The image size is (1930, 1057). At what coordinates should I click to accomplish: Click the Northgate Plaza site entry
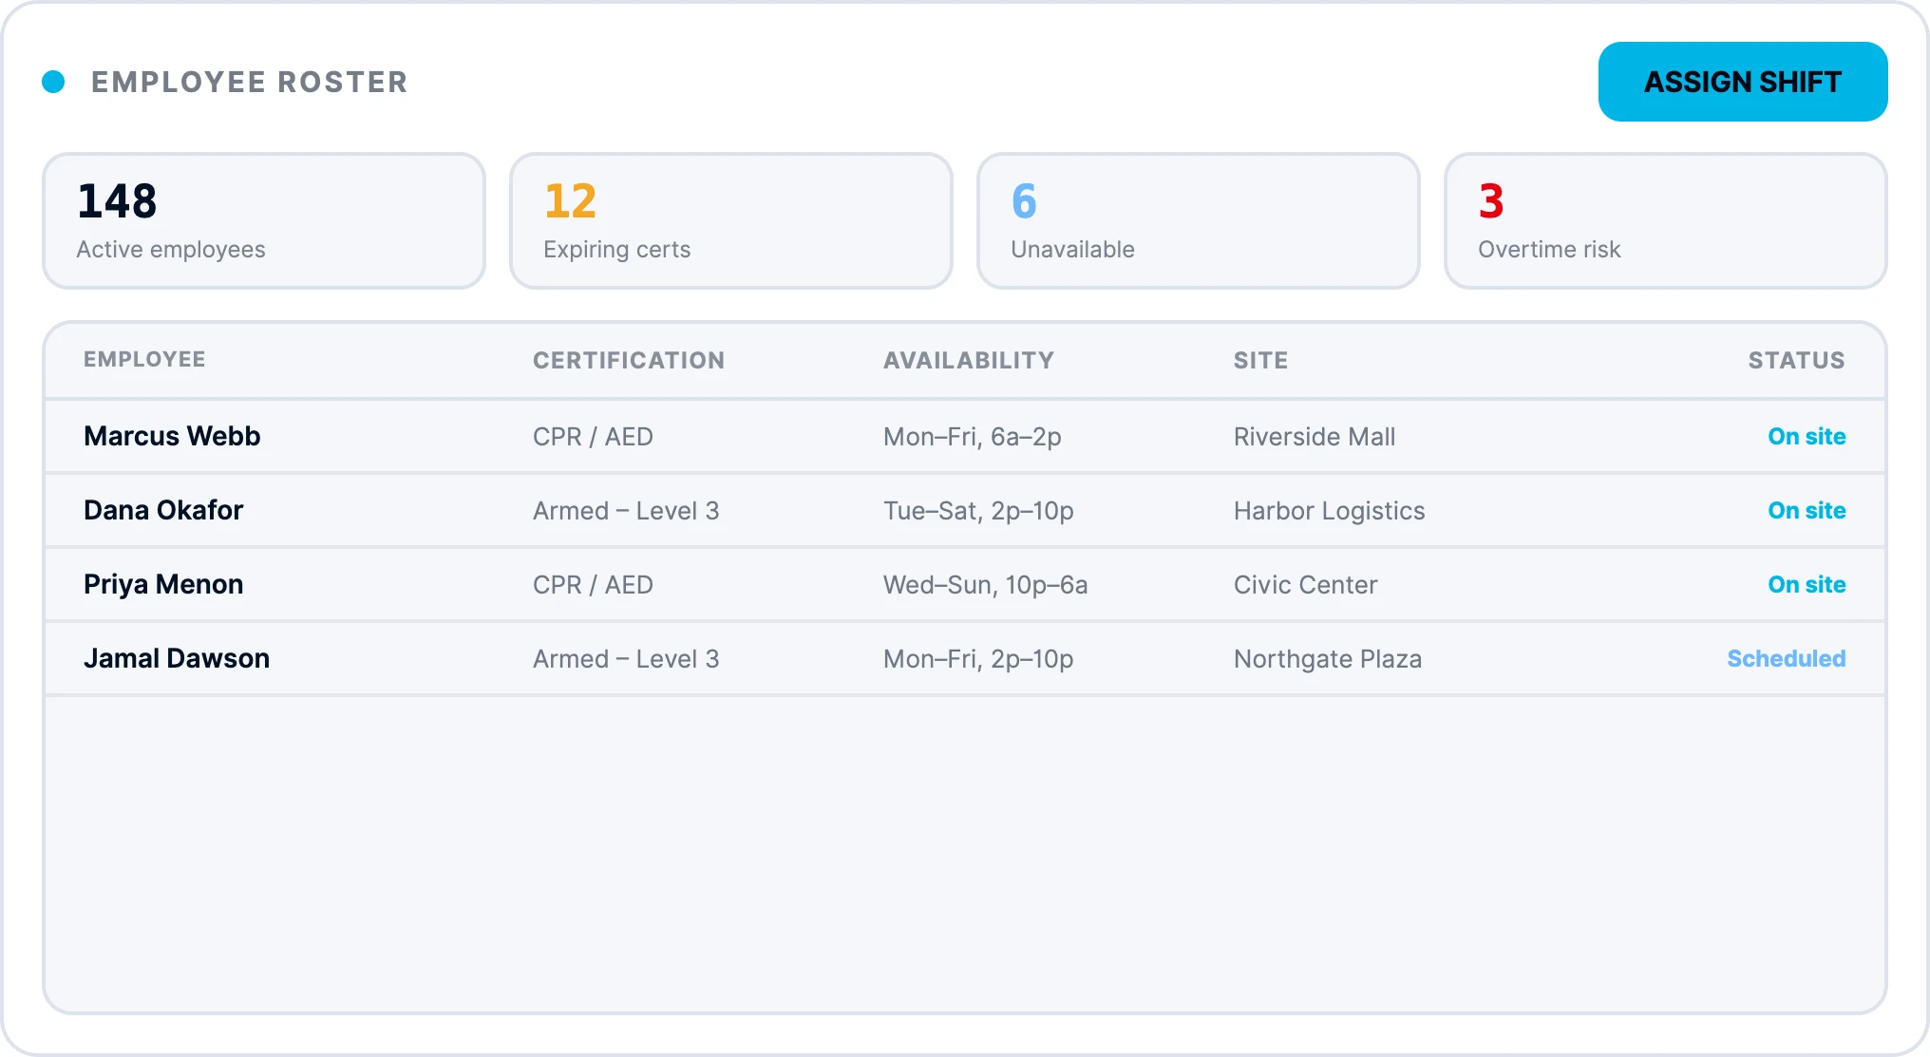click(1328, 659)
